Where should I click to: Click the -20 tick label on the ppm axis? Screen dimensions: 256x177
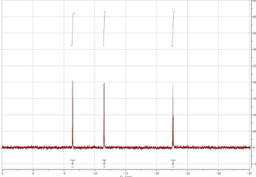point(157,173)
